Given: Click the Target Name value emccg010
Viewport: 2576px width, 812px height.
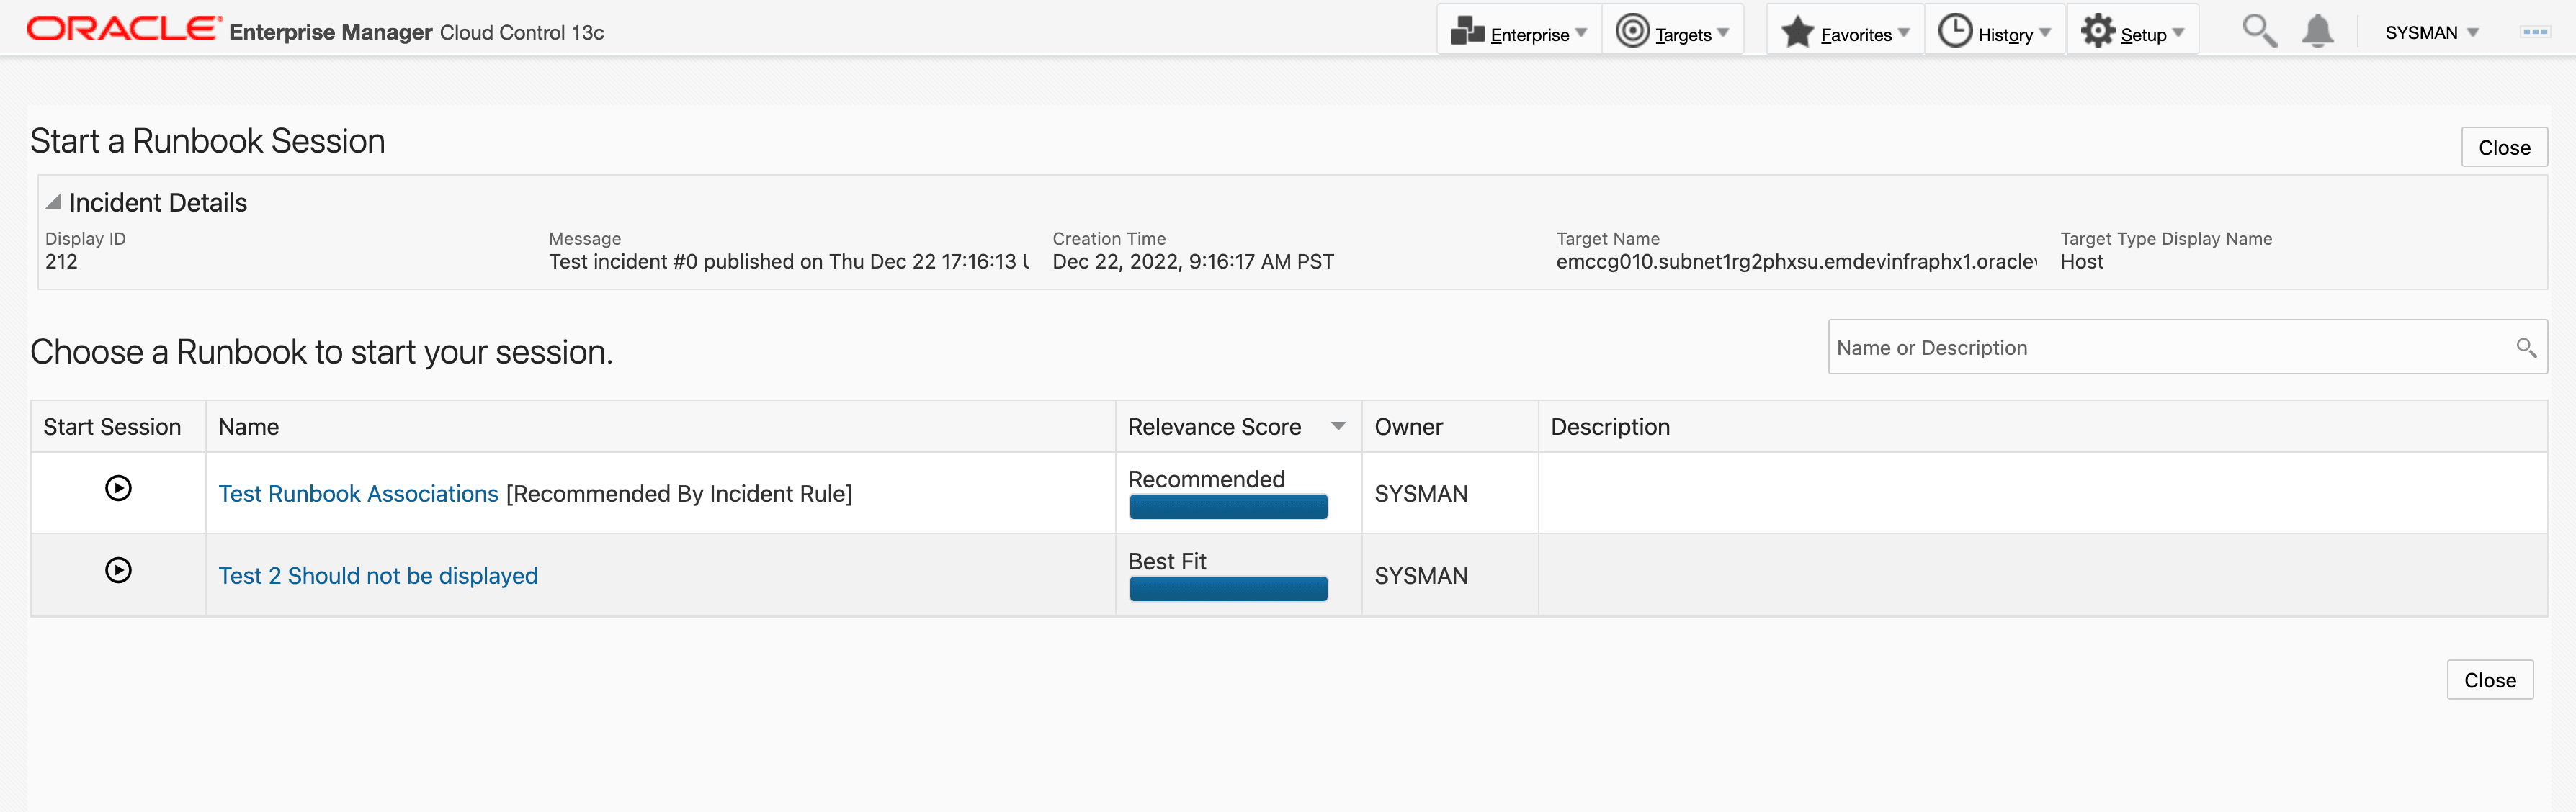Looking at the screenshot, I should tap(1796, 262).
